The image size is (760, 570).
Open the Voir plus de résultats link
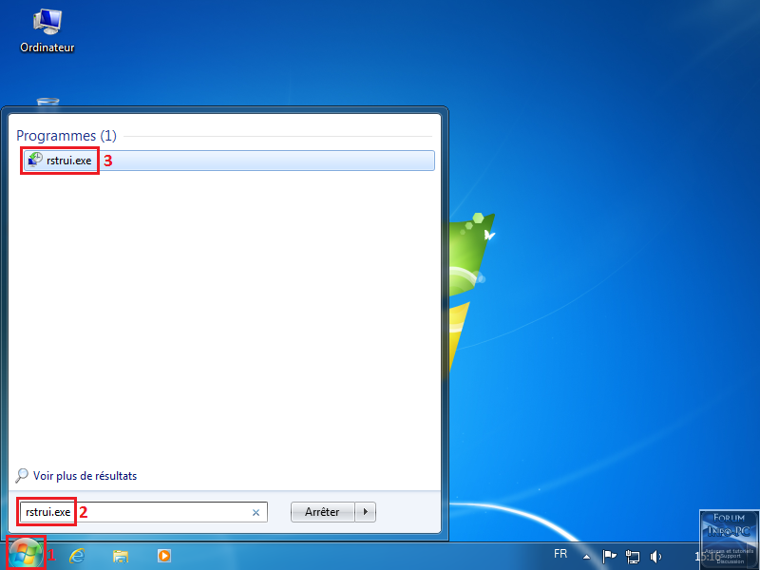[x=85, y=476]
